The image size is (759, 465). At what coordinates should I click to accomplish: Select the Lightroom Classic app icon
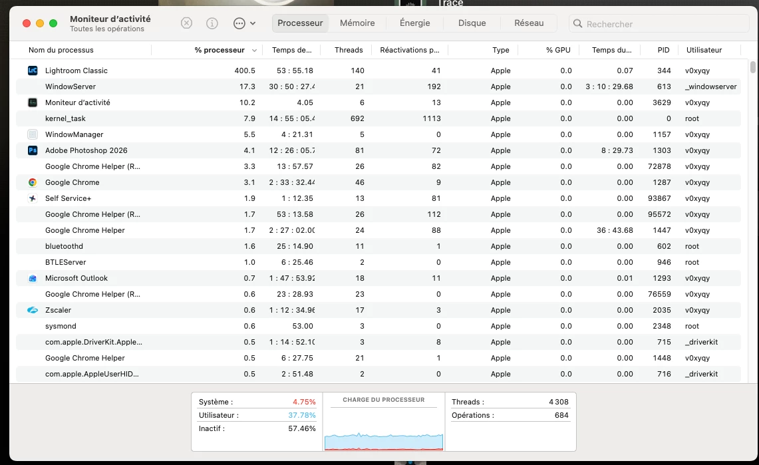[33, 70]
